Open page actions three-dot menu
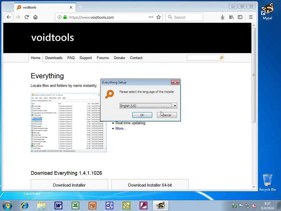Image resolution: width=281 pixels, height=211 pixels. (x=151, y=17)
